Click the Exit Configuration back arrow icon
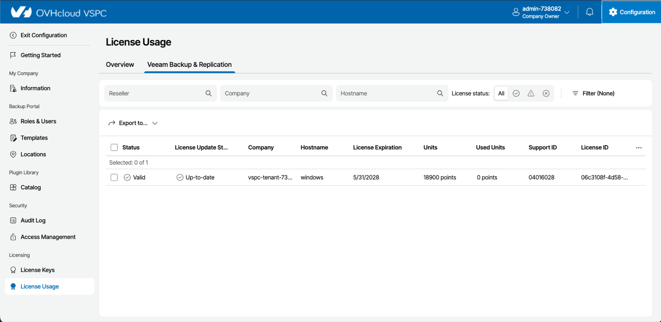This screenshot has width=661, height=322. click(x=13, y=35)
